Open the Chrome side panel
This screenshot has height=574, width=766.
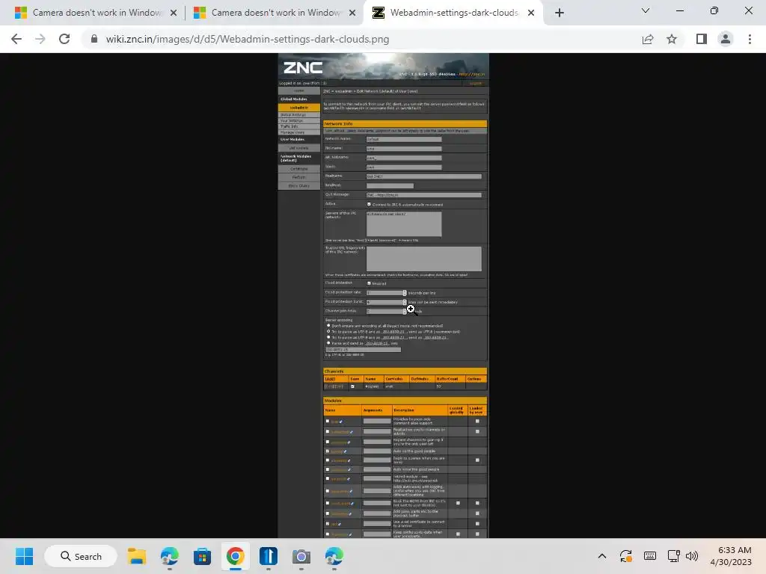point(702,39)
